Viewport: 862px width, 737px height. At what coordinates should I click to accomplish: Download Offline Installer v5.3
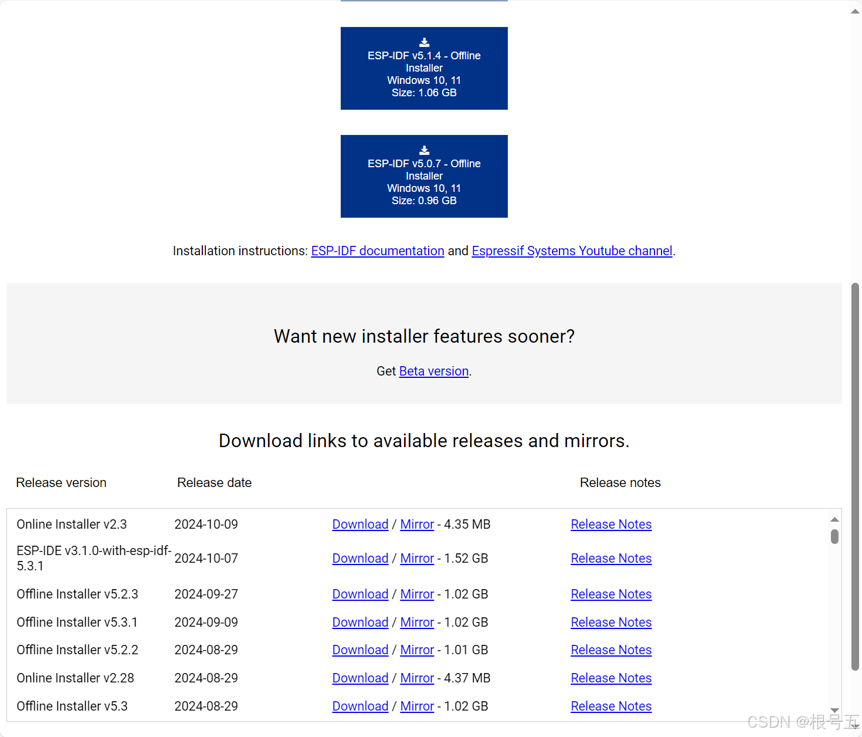click(360, 706)
